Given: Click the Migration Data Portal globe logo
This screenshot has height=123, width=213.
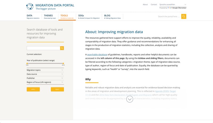Looking at the screenshot, I should (x=30, y=7).
